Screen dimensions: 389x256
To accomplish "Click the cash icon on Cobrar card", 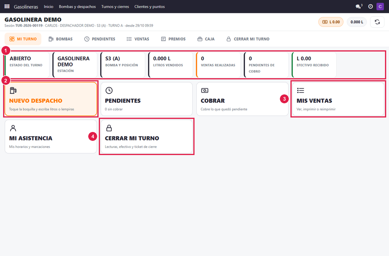I will [205, 90].
